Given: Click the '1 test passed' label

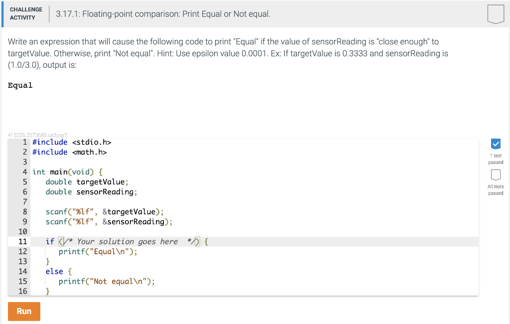Looking at the screenshot, I should (x=496, y=159).
